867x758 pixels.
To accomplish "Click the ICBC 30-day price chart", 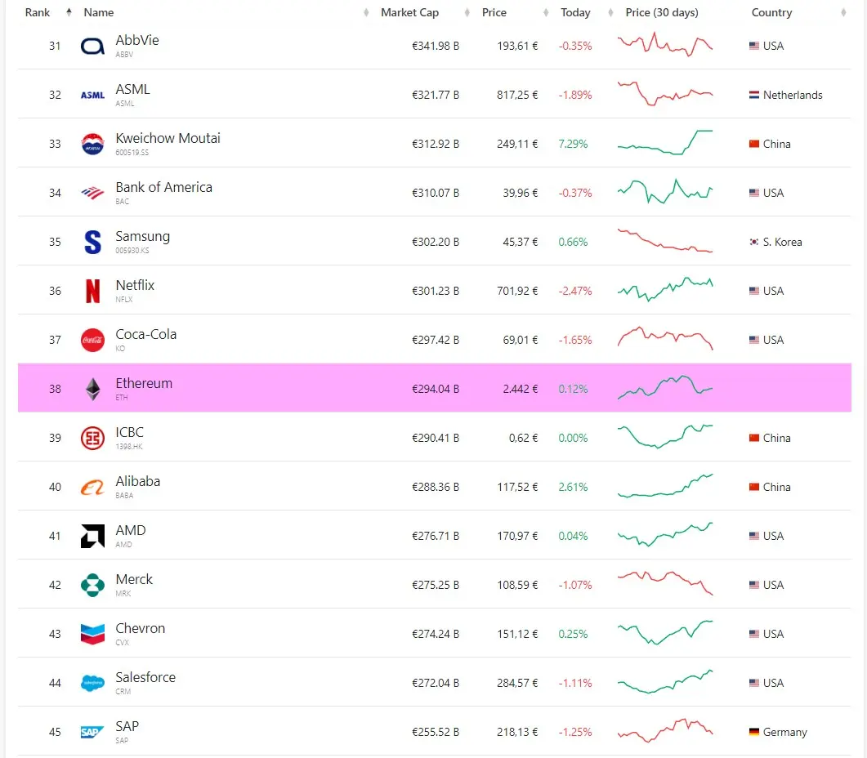I will (x=665, y=436).
